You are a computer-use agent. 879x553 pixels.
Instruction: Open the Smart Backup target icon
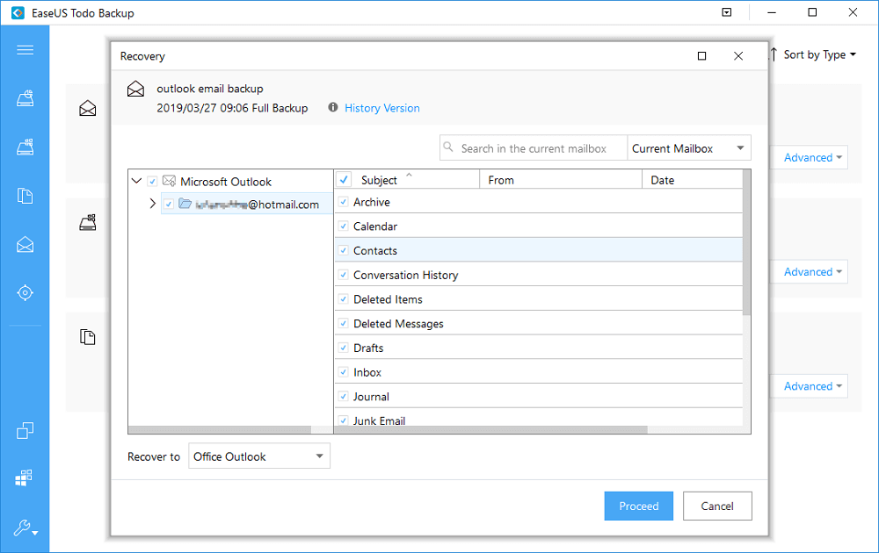pyautogui.click(x=25, y=292)
